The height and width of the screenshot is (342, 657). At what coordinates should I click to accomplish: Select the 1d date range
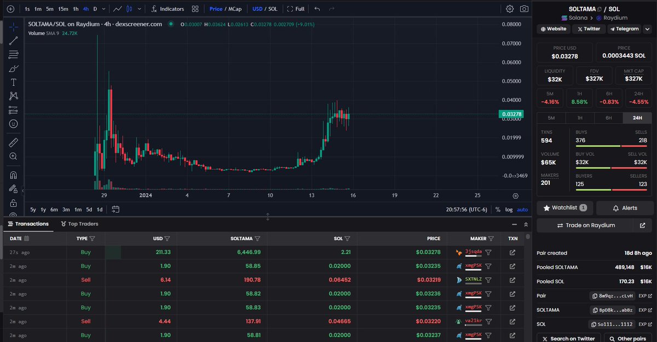tap(100, 209)
